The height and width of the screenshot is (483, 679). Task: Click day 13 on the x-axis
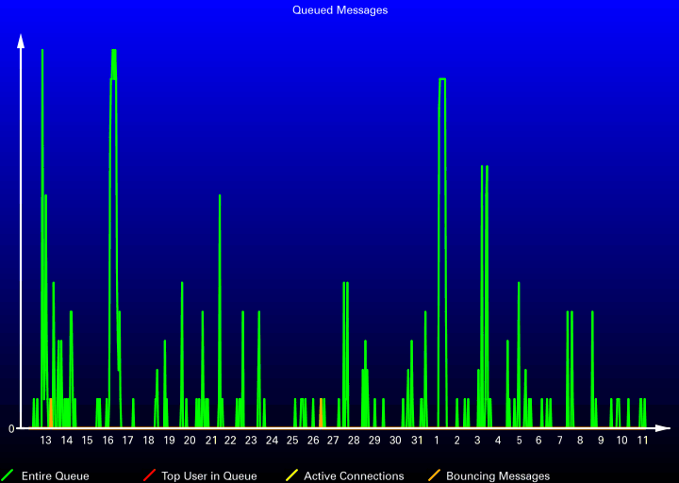[46, 441]
